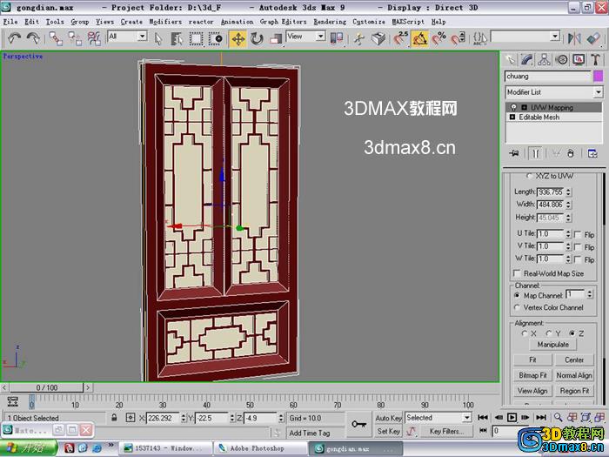Select Vertex Color Channel radio button
The height and width of the screenshot is (457, 609).
517,307
